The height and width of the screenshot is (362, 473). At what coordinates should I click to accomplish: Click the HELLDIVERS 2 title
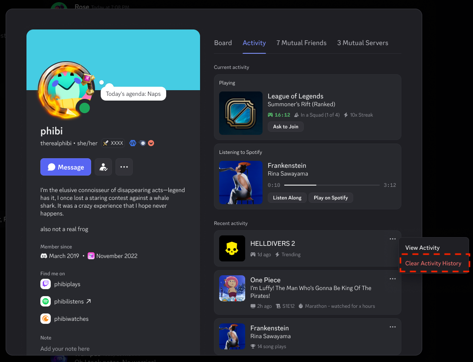coord(273,244)
